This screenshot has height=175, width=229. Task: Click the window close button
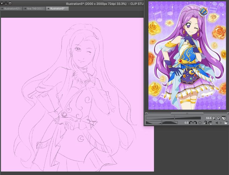(x=2, y=3)
